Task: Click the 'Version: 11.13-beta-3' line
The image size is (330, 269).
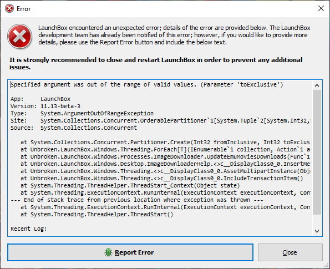Action: point(45,106)
